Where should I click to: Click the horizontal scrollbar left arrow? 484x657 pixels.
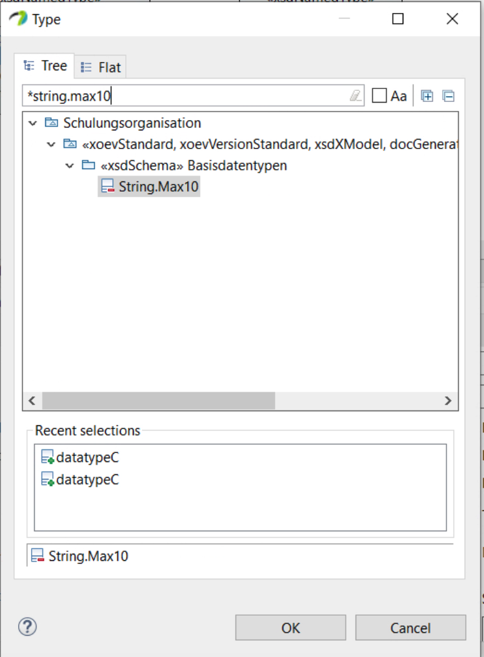click(32, 401)
